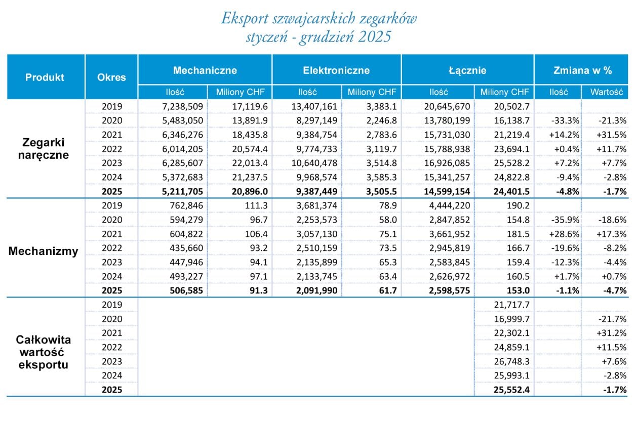Click the 'Całkowita wartość eksportu' row label

[45, 351]
